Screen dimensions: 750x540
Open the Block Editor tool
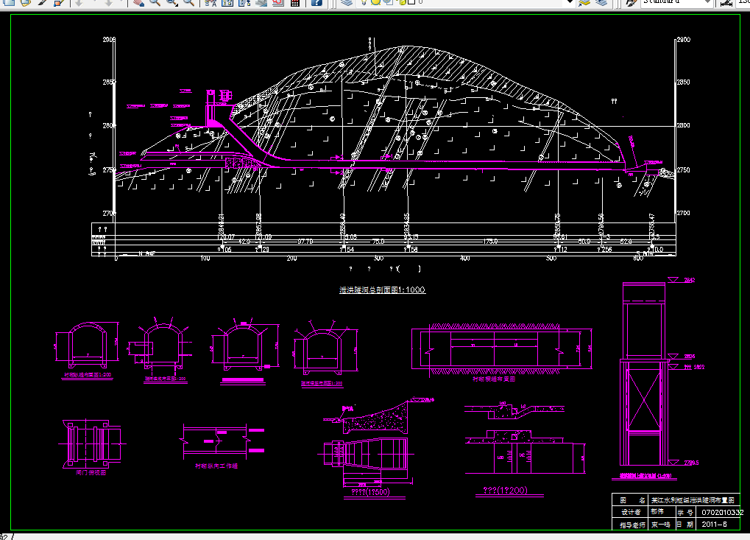click(58, 2)
